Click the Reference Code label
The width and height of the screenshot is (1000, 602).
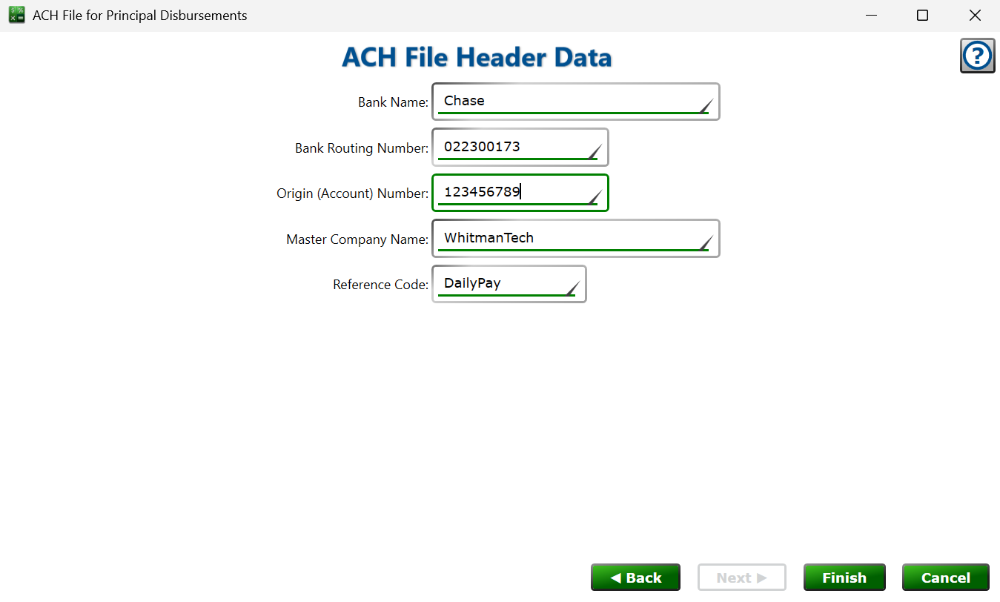coord(381,285)
